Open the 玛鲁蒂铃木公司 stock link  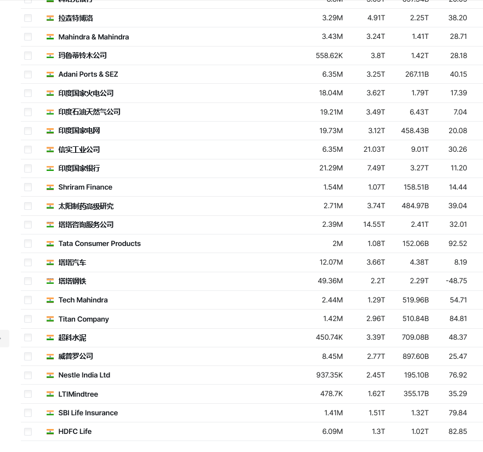82,55
